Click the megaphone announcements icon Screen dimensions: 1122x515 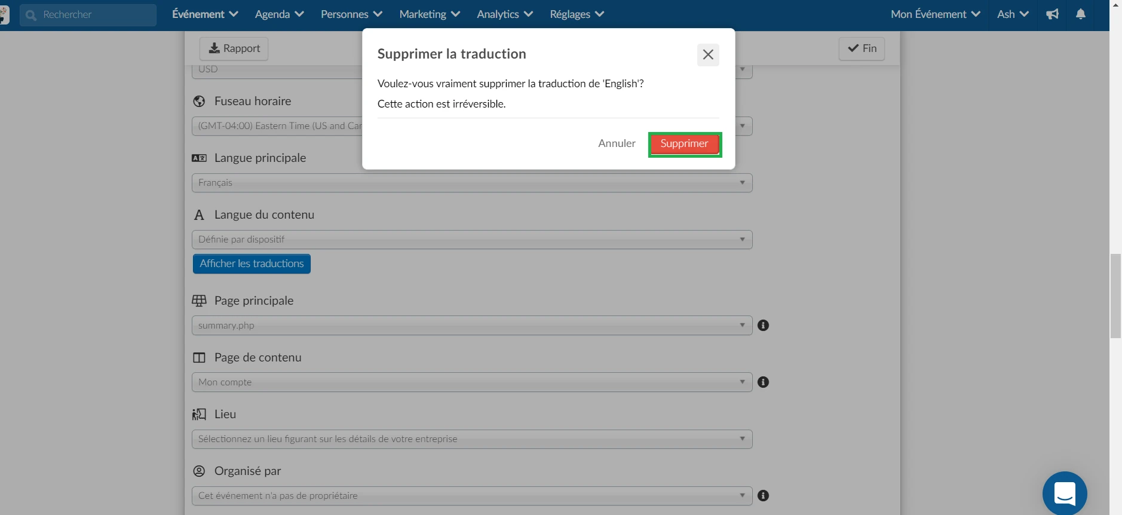tap(1053, 14)
